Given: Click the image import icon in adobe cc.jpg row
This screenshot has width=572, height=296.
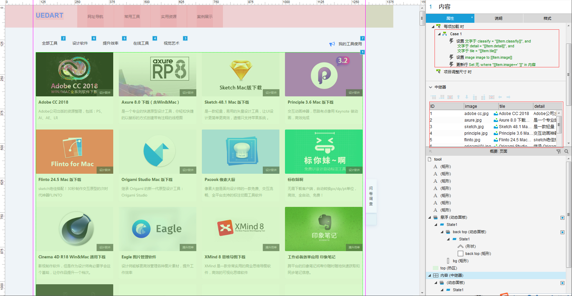Looking at the screenshot, I should pyautogui.click(x=496, y=114).
